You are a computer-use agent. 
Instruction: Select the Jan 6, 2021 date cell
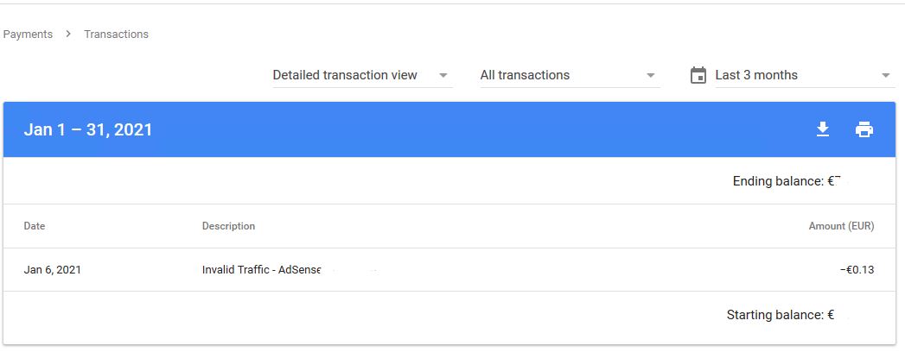click(x=53, y=270)
